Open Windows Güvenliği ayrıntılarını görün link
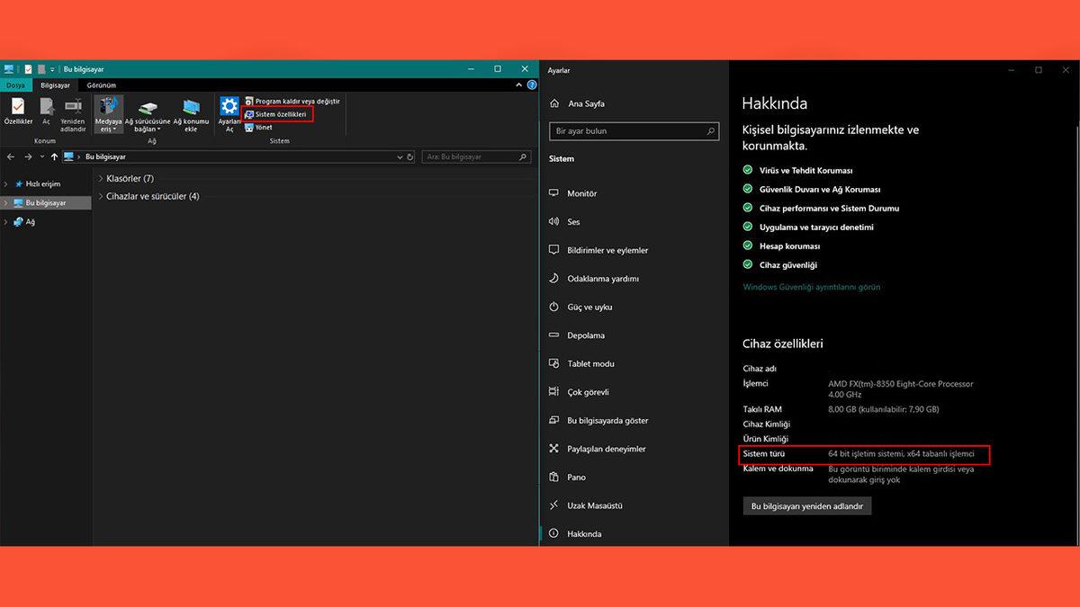 [811, 287]
